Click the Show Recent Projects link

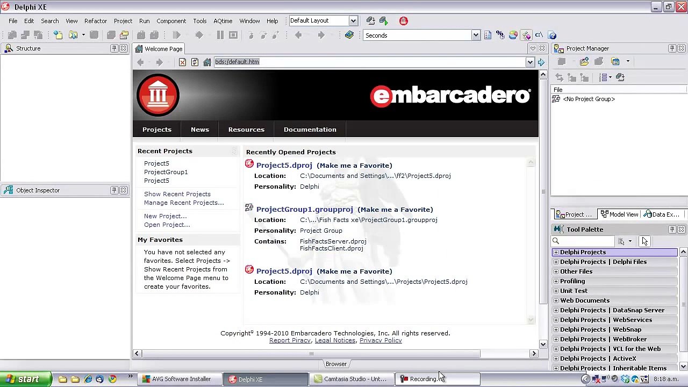coord(177,194)
